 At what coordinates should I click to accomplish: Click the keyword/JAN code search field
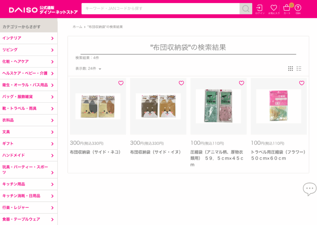pyautogui.click(x=161, y=9)
